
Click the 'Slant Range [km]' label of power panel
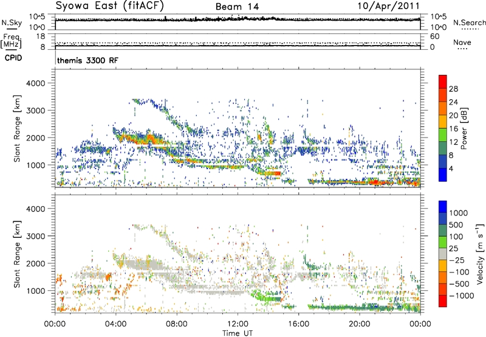[17, 128]
